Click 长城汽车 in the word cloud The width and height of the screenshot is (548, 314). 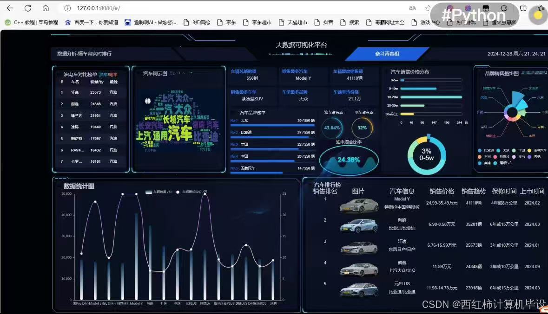pyautogui.click(x=177, y=119)
